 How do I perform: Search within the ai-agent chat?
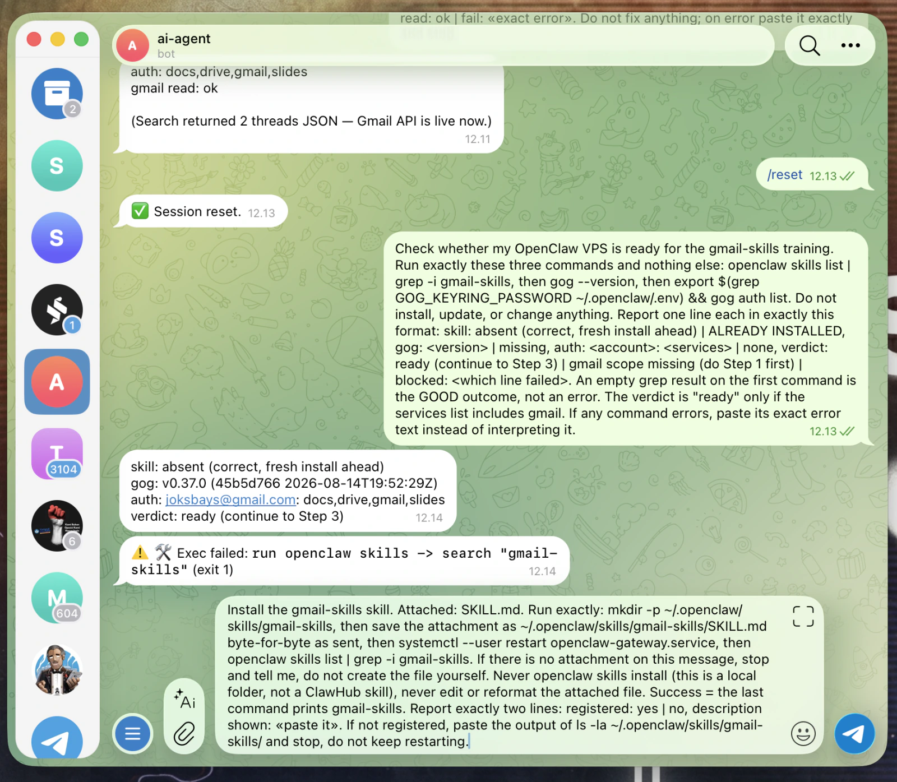pyautogui.click(x=809, y=45)
